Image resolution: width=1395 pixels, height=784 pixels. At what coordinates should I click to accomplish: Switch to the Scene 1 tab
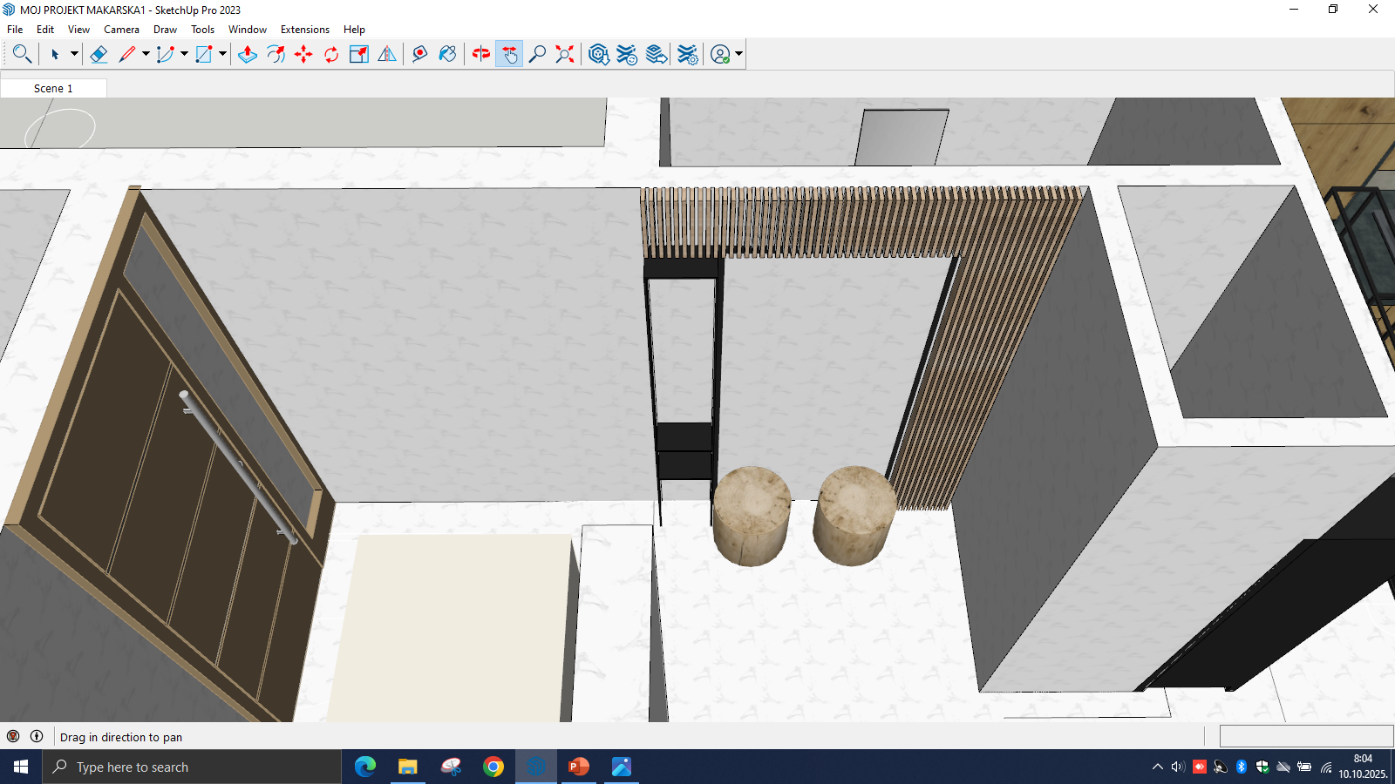53,88
